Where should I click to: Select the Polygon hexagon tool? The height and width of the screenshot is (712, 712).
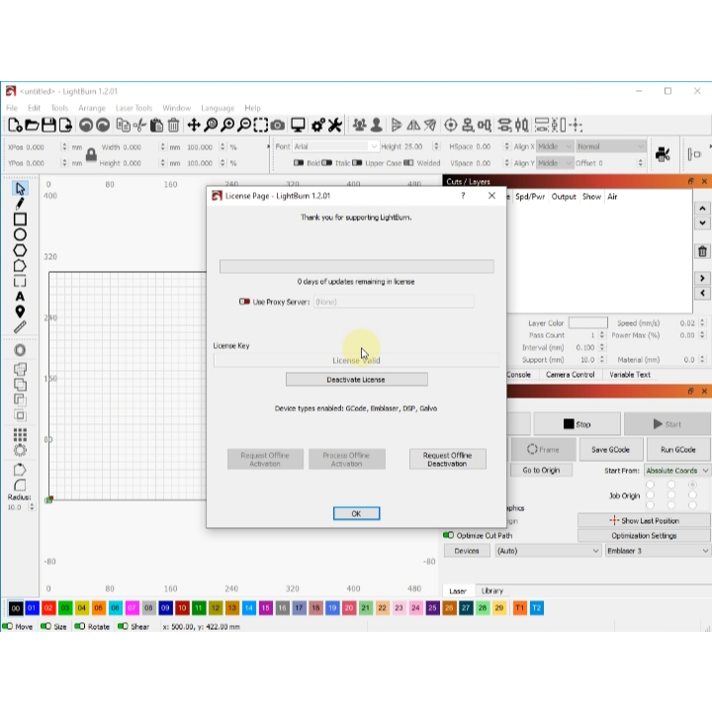20,250
